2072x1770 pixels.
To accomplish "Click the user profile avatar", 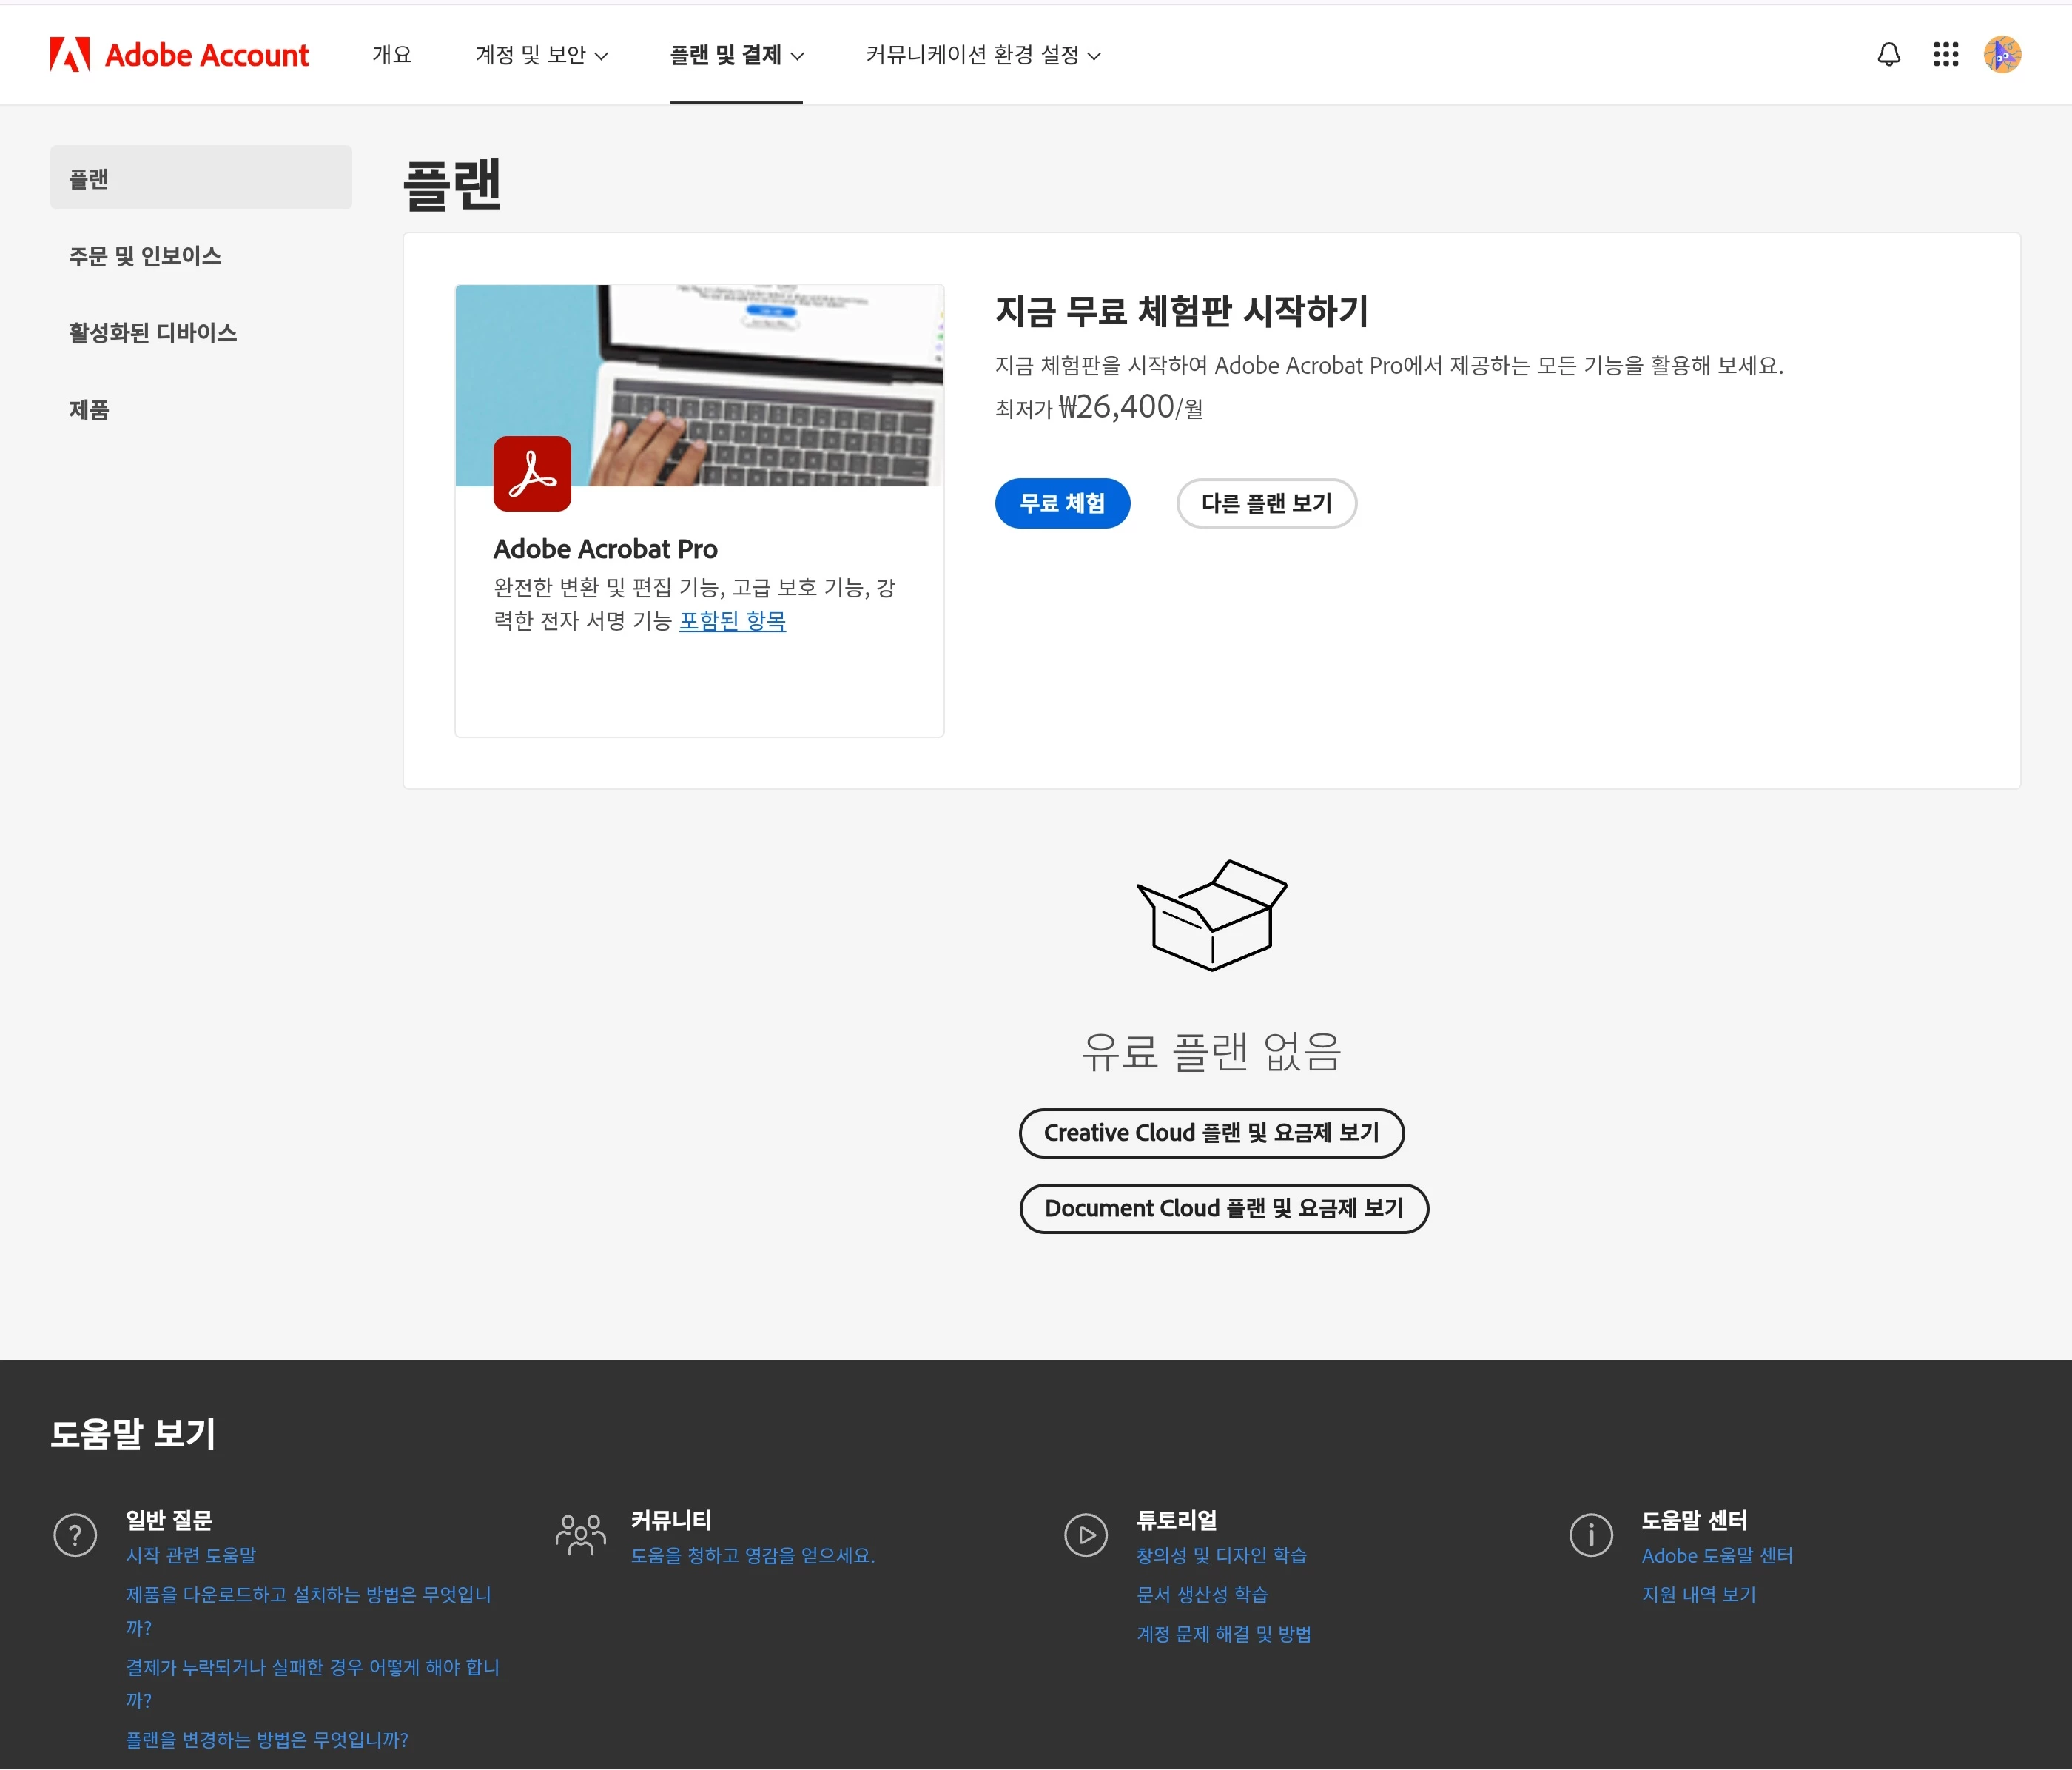I will tap(2002, 54).
